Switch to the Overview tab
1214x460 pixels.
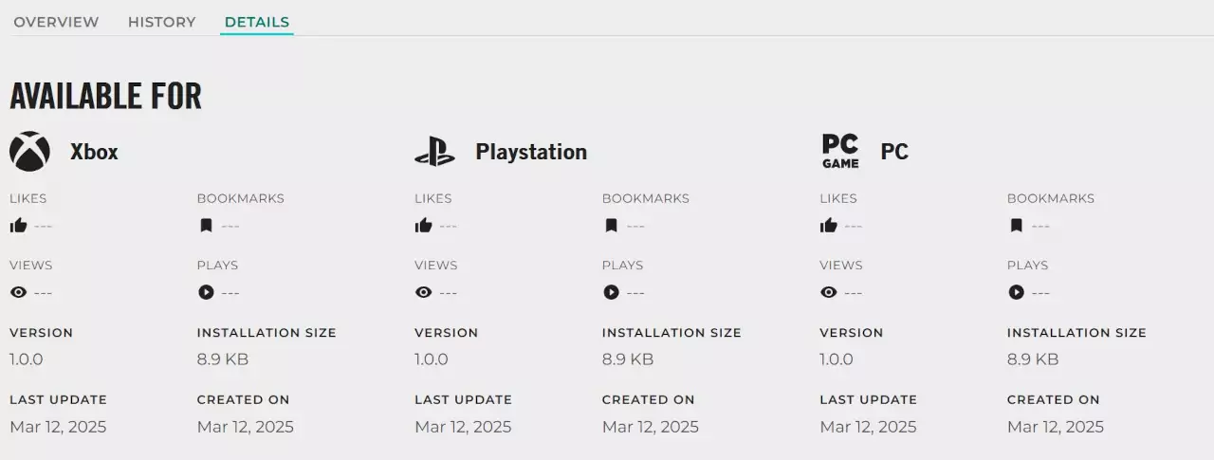tap(56, 22)
